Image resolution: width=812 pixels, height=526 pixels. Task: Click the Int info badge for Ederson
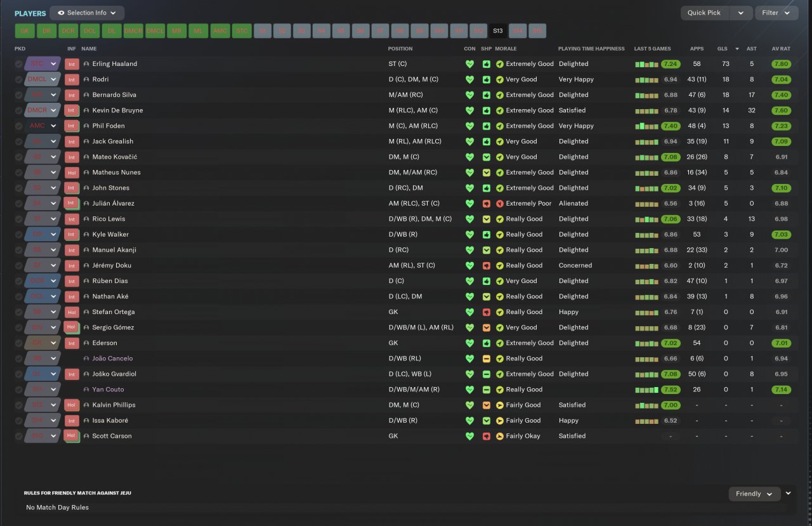pos(72,343)
